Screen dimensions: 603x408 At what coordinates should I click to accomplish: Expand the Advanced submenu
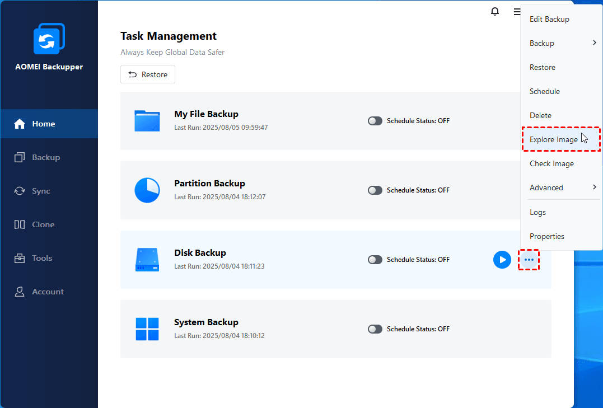click(x=561, y=187)
